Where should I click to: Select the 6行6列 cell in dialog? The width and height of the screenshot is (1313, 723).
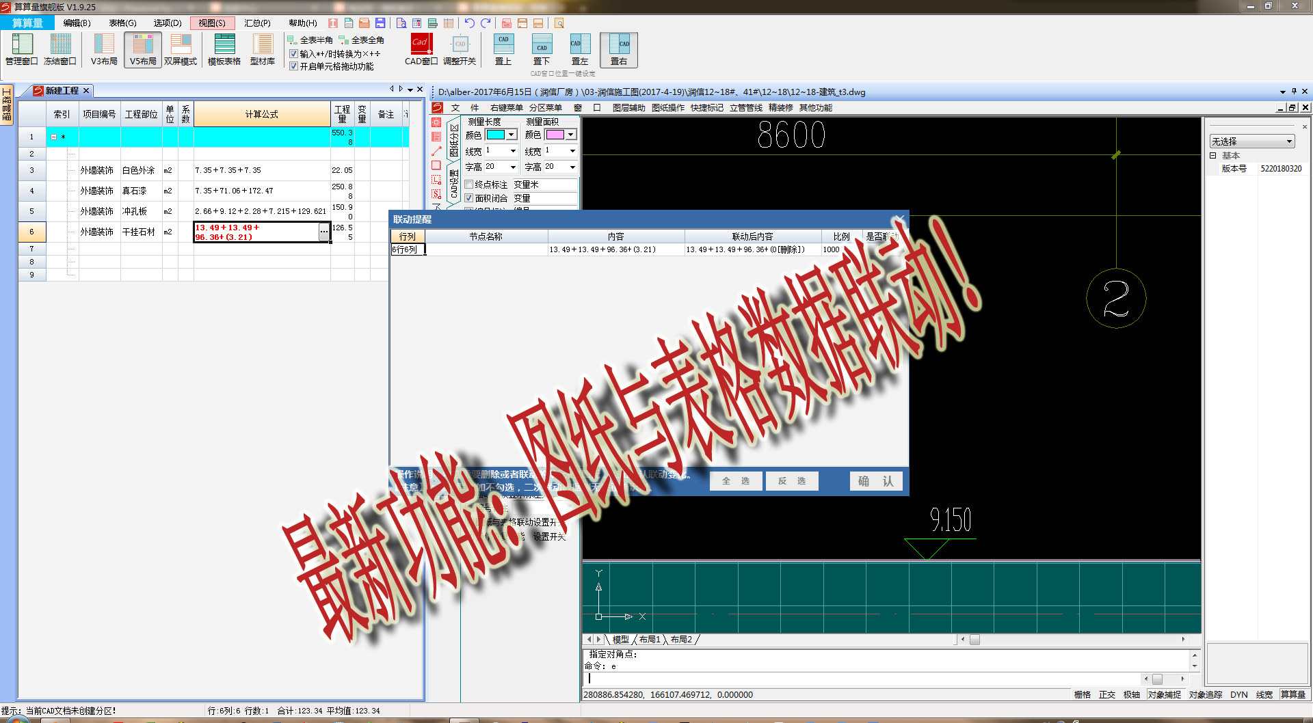(408, 249)
